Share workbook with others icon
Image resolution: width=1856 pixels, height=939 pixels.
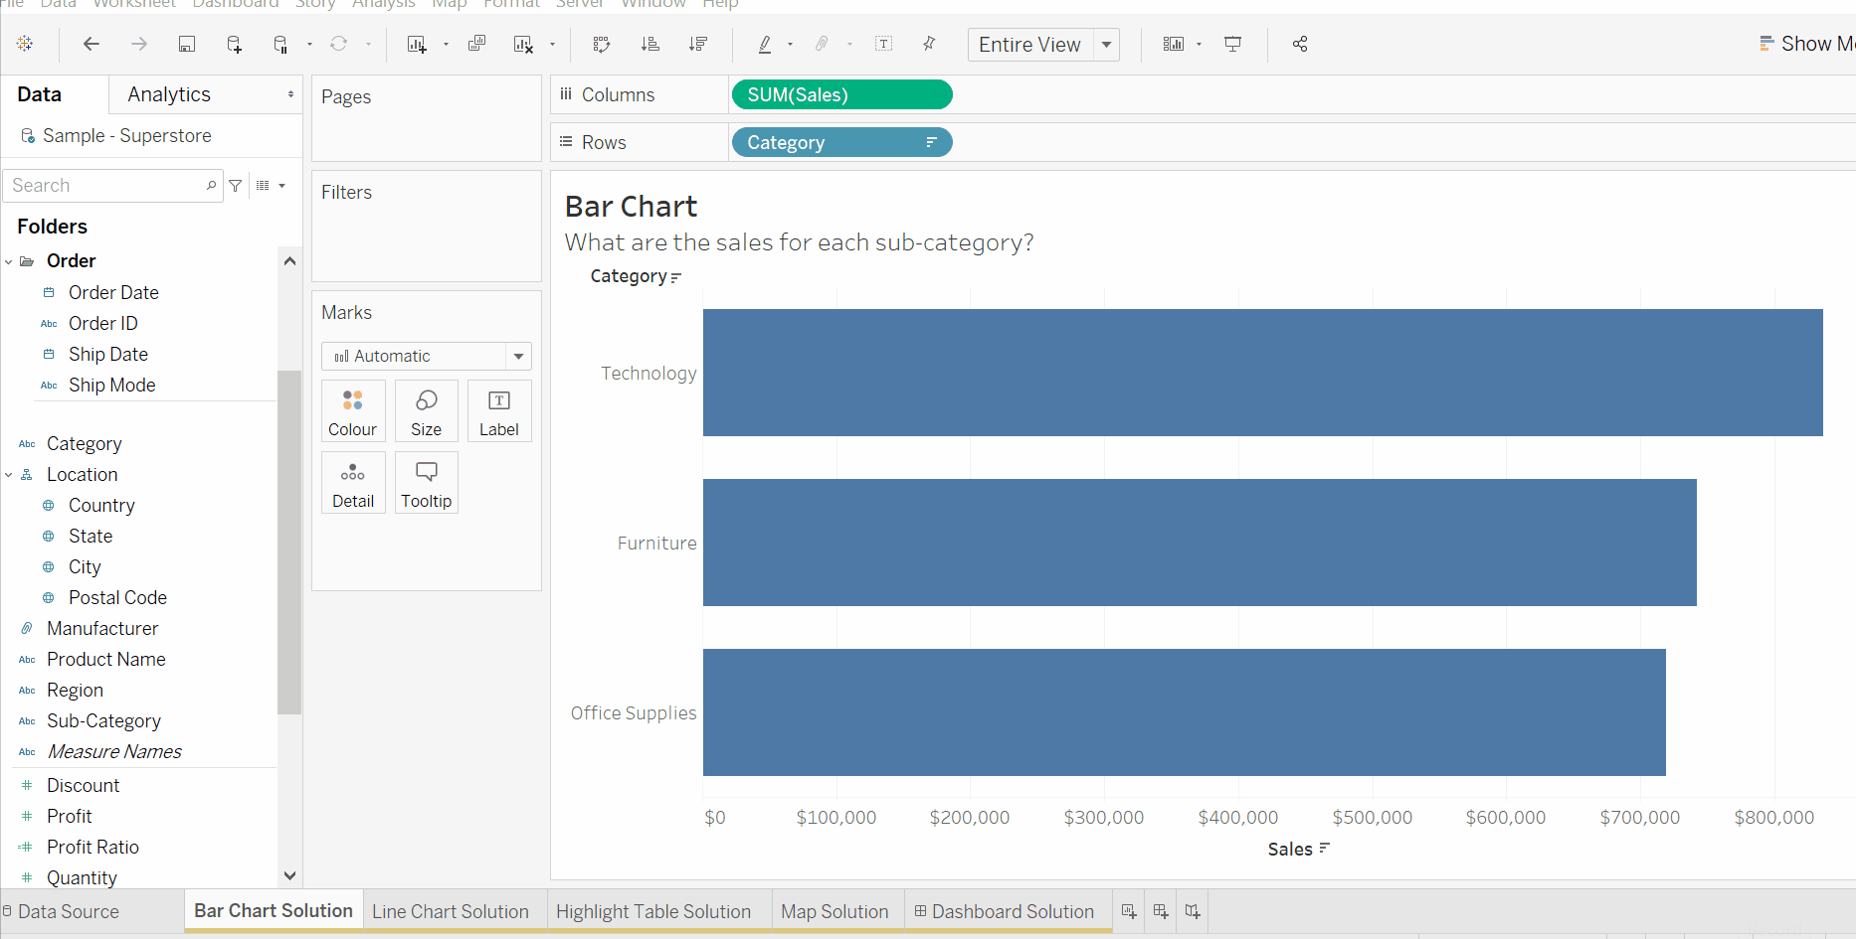pos(1299,44)
